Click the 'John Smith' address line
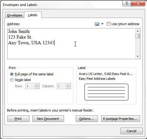This screenshot has height=139, width=147. [x=19, y=31]
